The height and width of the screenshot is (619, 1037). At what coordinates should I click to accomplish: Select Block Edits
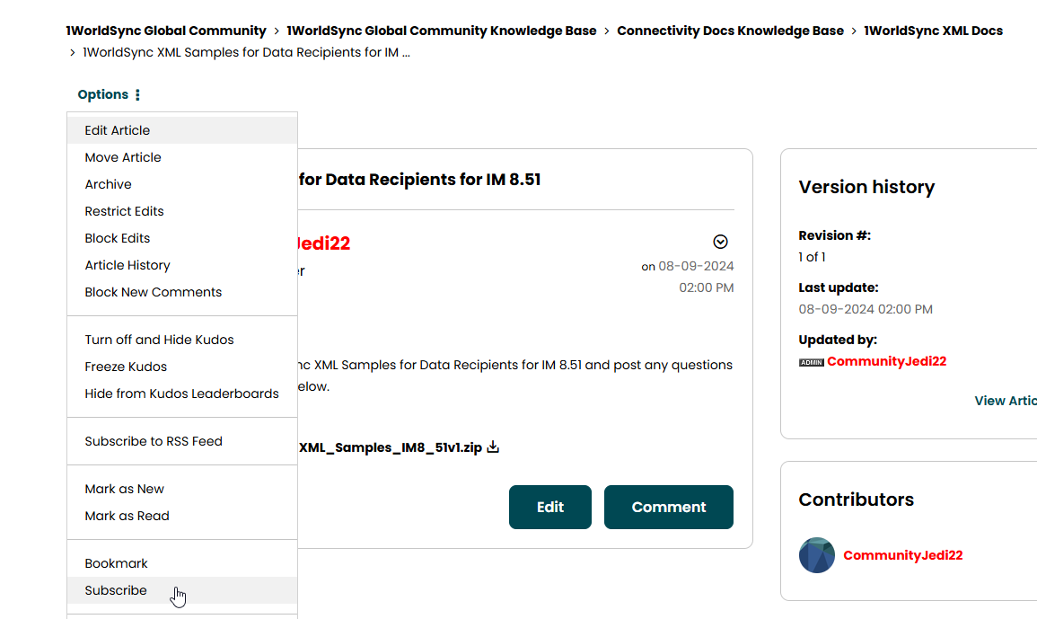tap(117, 237)
